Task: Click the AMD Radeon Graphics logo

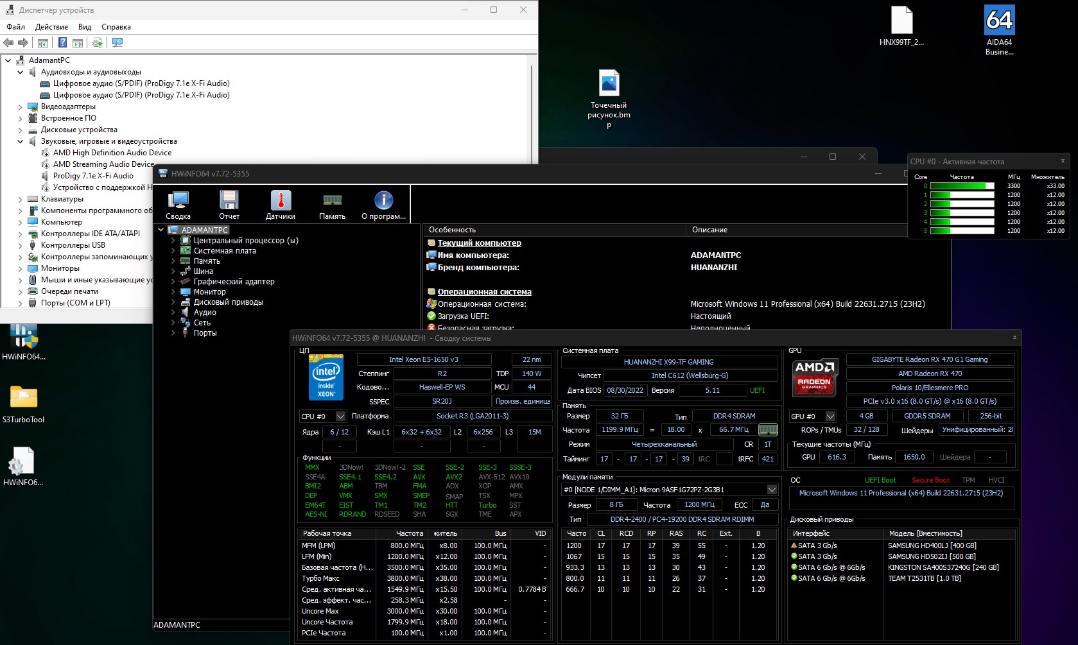Action: point(814,377)
